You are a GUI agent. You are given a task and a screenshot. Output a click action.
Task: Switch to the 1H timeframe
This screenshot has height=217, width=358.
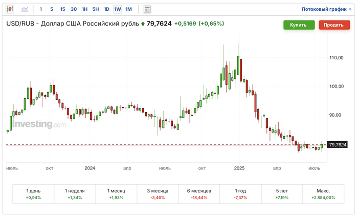85,9
